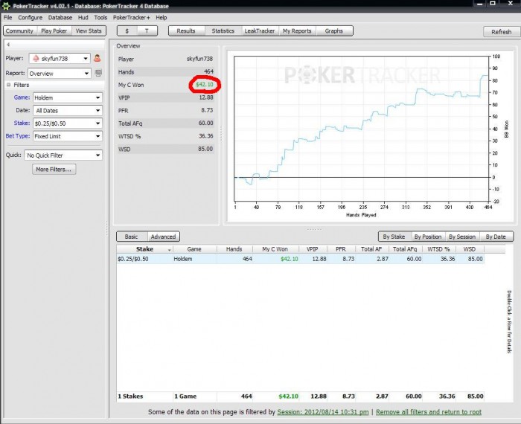Click the WTSD % column header
The width and height of the screenshot is (521, 424).
tap(438, 249)
